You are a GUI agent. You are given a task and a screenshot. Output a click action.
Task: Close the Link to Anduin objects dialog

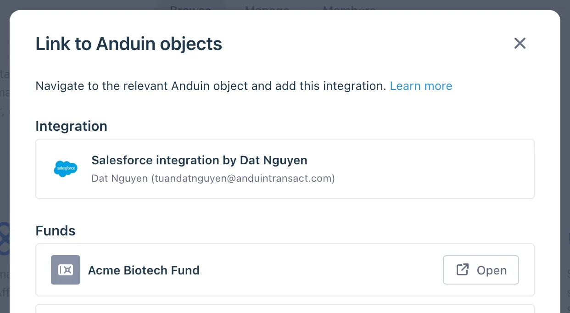point(520,44)
